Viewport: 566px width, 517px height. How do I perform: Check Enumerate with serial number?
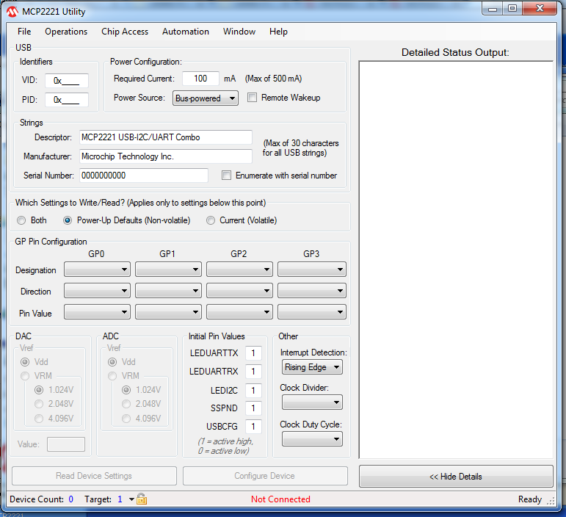[x=226, y=176]
